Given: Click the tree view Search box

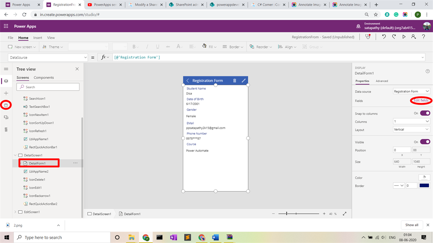Looking at the screenshot, I should (x=48, y=86).
